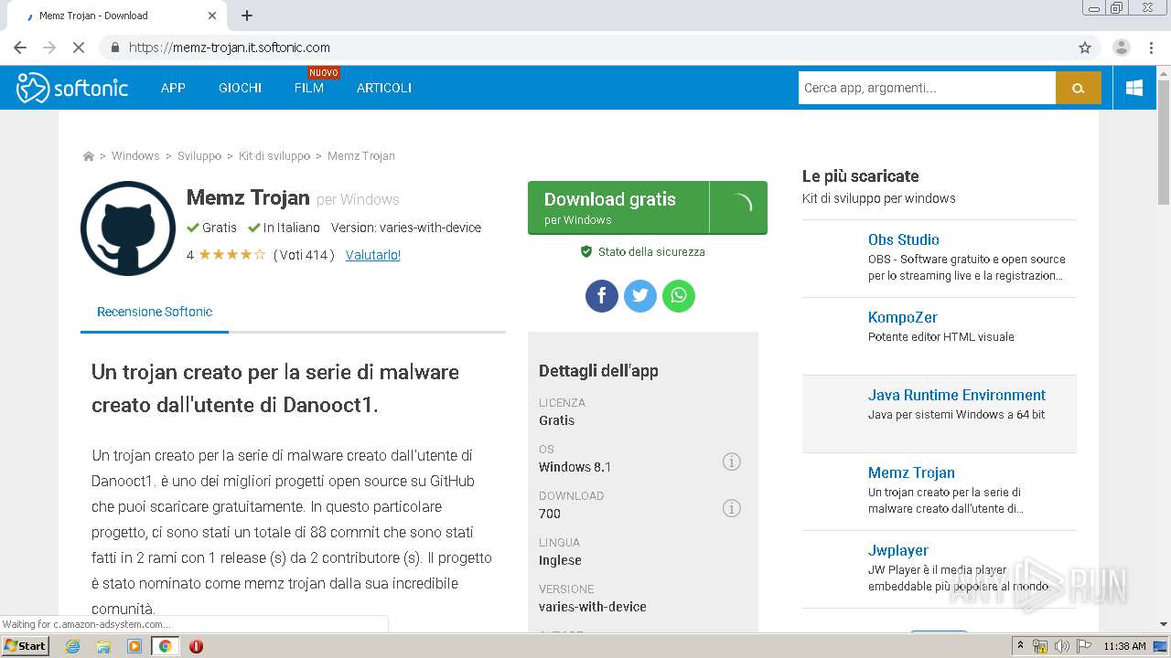Click the star rating of the app

(231, 255)
